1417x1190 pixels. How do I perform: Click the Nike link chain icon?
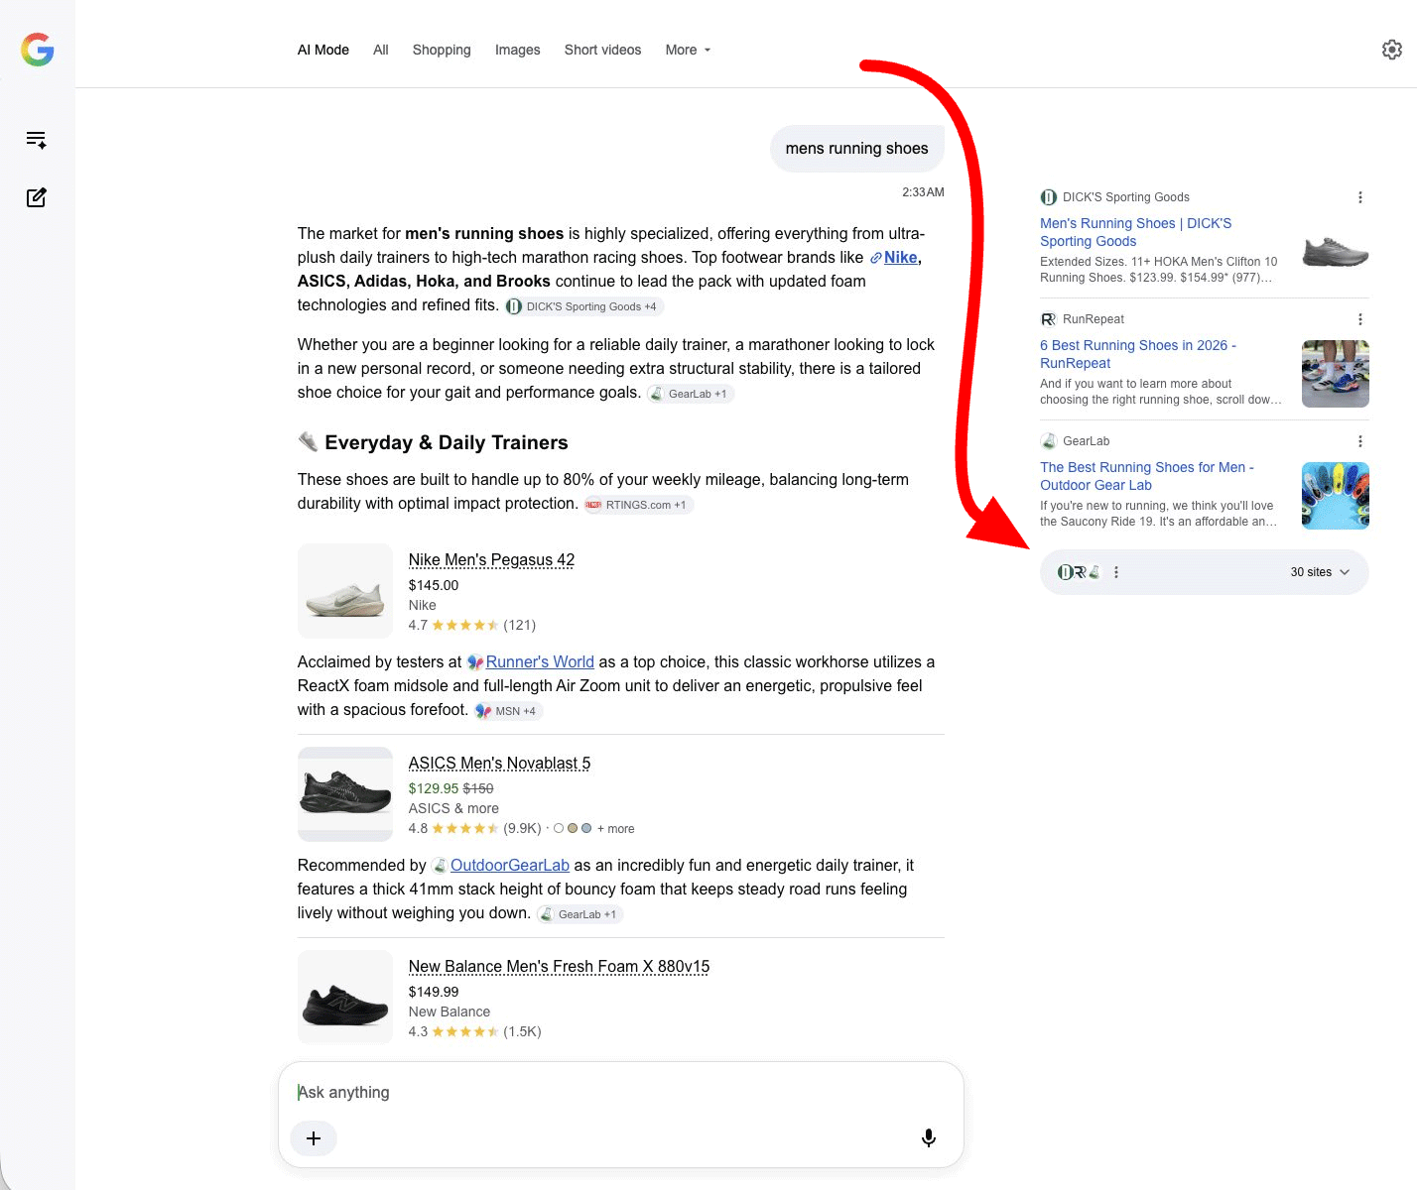(876, 258)
